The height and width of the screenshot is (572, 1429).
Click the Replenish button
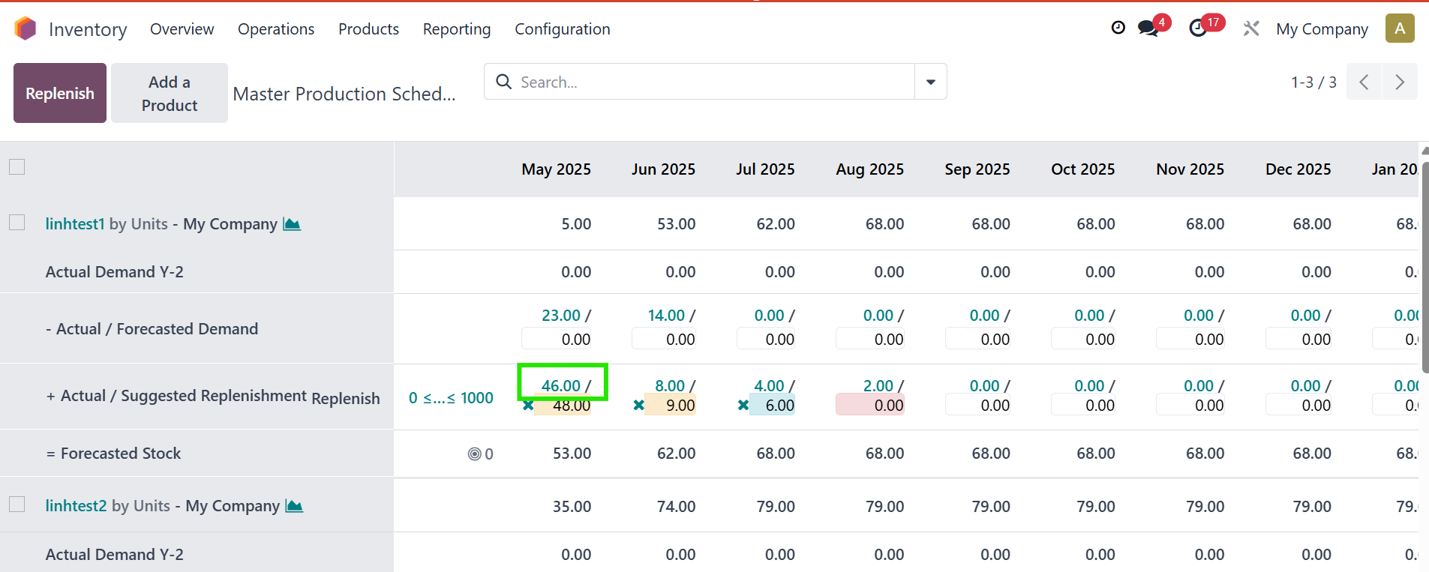(x=60, y=93)
